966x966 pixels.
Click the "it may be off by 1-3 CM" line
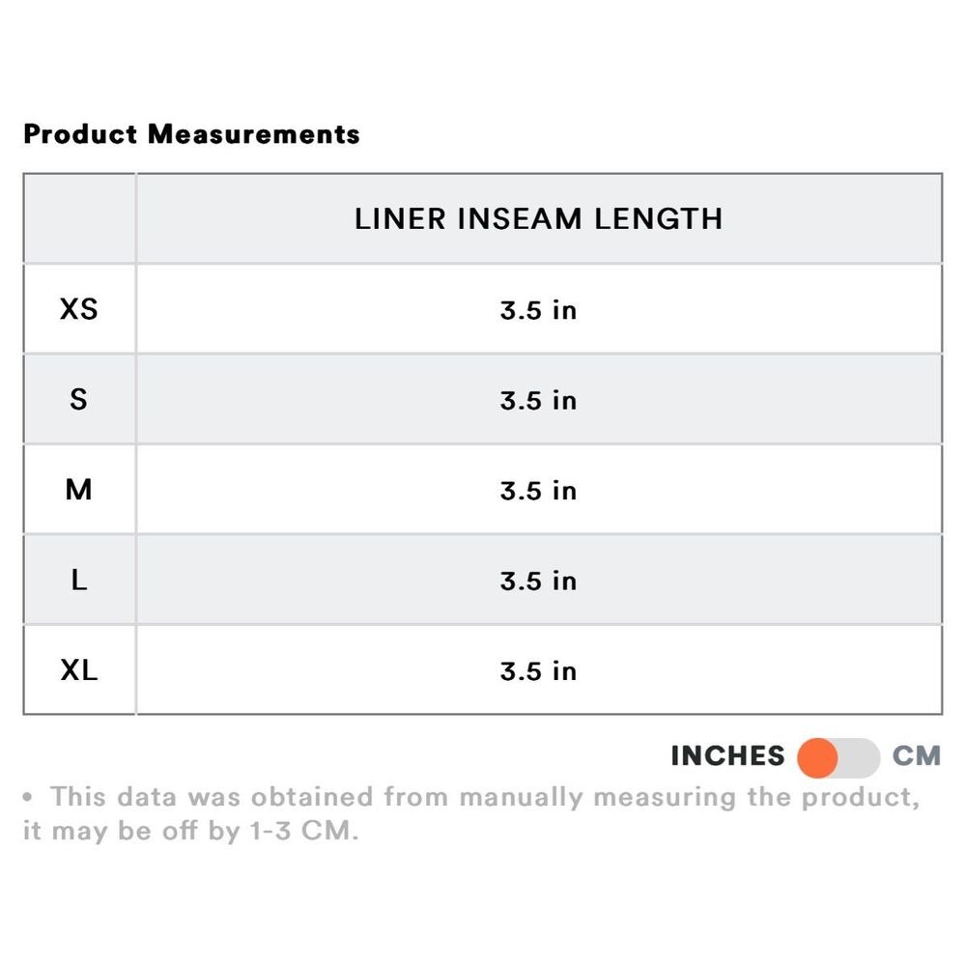(x=190, y=831)
